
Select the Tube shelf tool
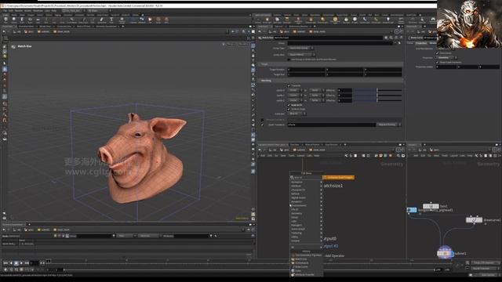(x=22, y=20)
